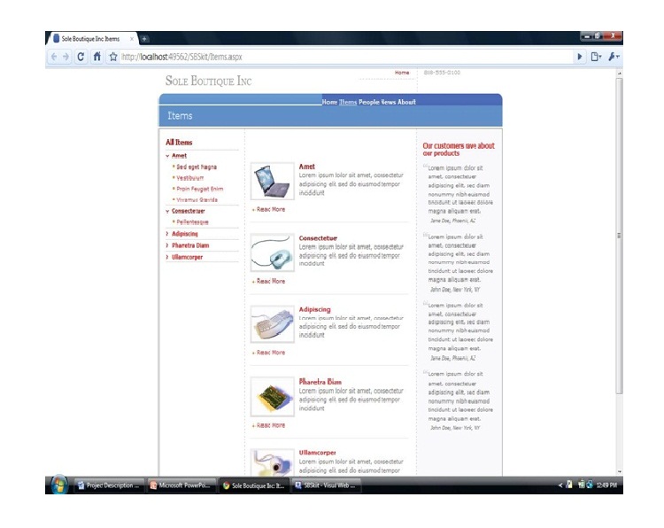This screenshot has width=664, height=528.
Task: Show hidden tray icons arrow
Action: [x=560, y=485]
